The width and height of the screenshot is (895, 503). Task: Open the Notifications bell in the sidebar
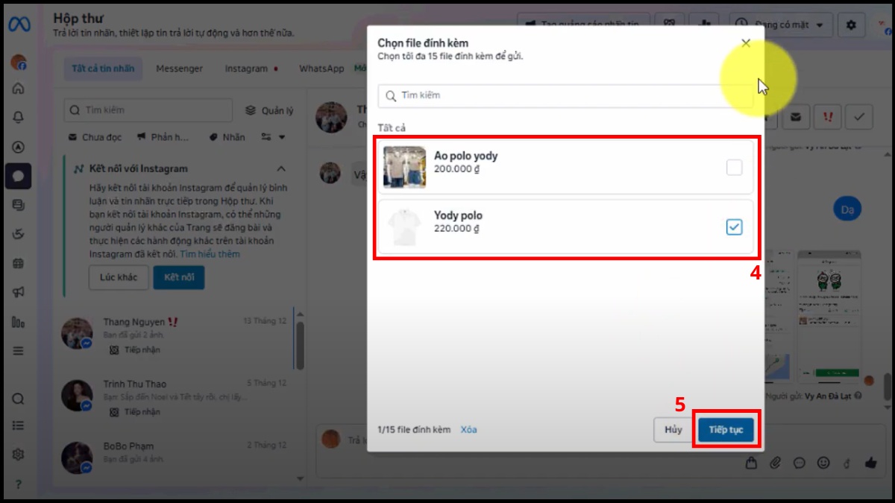point(19,117)
